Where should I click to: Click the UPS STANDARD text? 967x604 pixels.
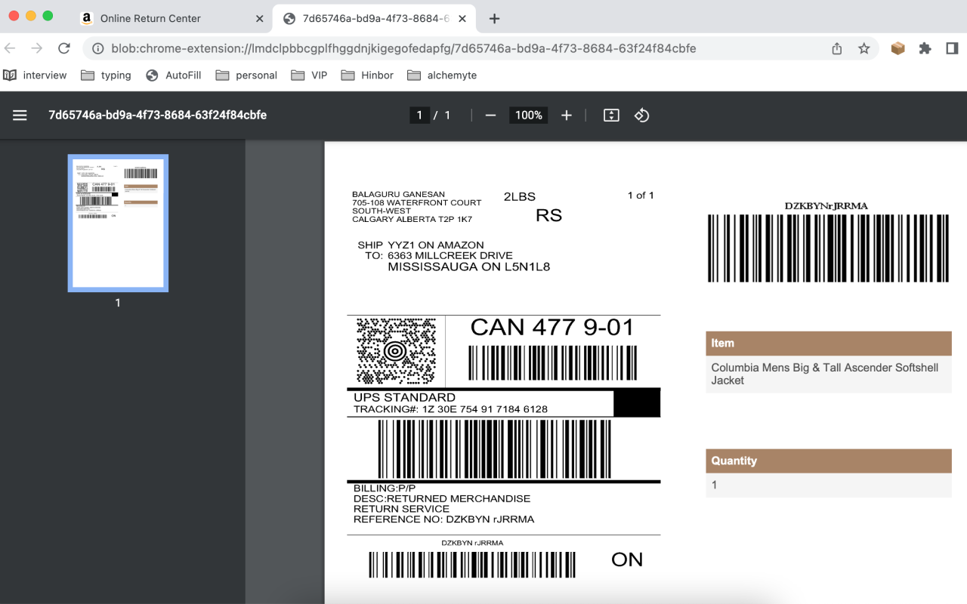(x=404, y=397)
